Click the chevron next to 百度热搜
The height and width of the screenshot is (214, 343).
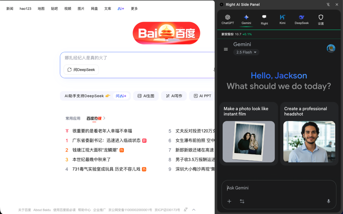pos(104,118)
